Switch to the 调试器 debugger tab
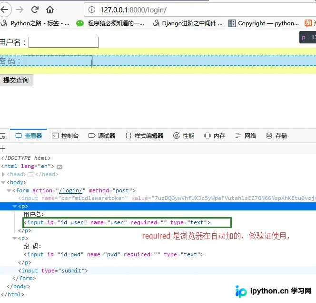The width and height of the screenshot is (316, 303). coord(102,136)
